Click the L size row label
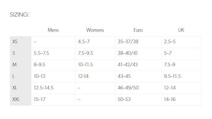The height and width of the screenshot is (119, 212). click(x=13, y=76)
